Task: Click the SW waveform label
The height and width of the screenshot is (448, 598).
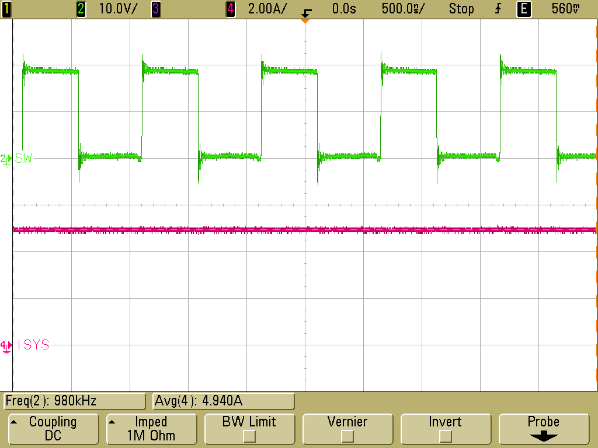Action: pos(23,159)
